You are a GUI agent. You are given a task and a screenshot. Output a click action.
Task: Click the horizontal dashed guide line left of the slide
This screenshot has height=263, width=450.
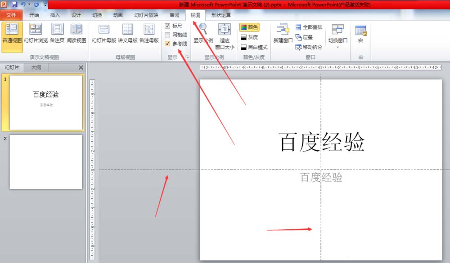[x=149, y=170]
